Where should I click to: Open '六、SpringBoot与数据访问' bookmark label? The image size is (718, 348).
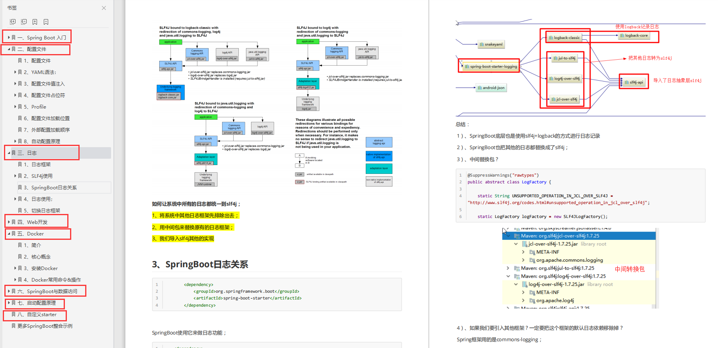pyautogui.click(x=47, y=292)
